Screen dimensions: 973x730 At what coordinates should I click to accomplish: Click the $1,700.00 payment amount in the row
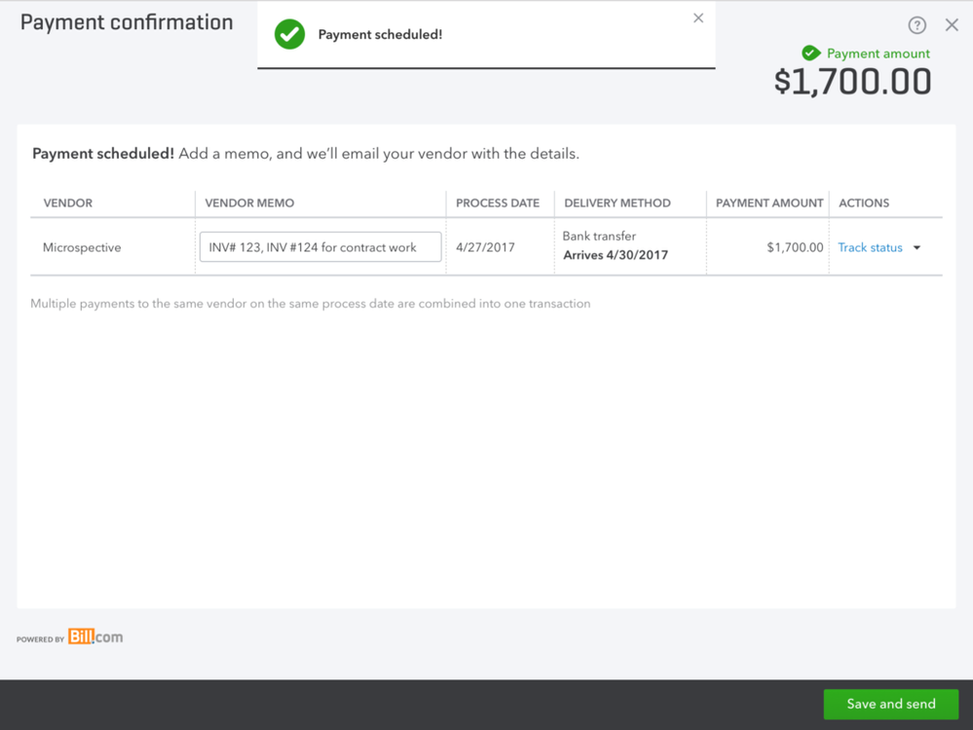[x=797, y=247]
